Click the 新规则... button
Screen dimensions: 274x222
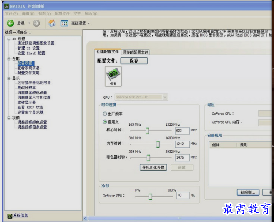click(x=248, y=192)
